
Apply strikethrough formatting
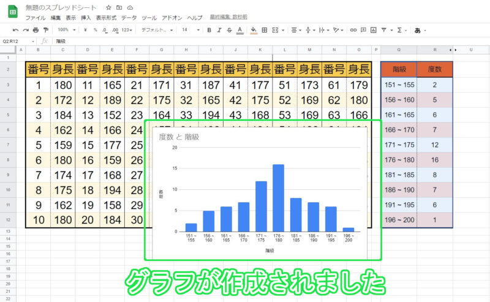tap(229, 30)
